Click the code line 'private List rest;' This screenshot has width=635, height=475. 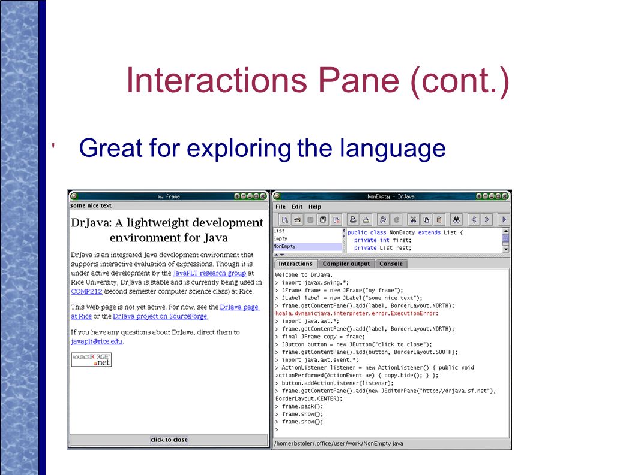pos(382,248)
